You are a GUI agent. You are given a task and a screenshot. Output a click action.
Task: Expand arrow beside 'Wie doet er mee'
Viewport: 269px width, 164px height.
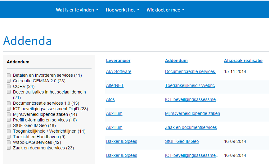coord(183,10)
